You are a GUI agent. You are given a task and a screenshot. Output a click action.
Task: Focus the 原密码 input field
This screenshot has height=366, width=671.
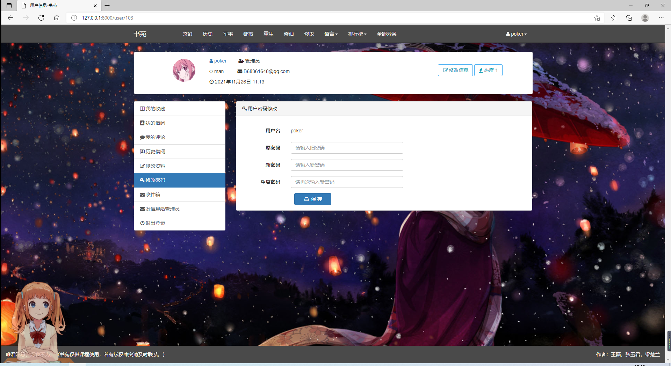click(x=347, y=148)
